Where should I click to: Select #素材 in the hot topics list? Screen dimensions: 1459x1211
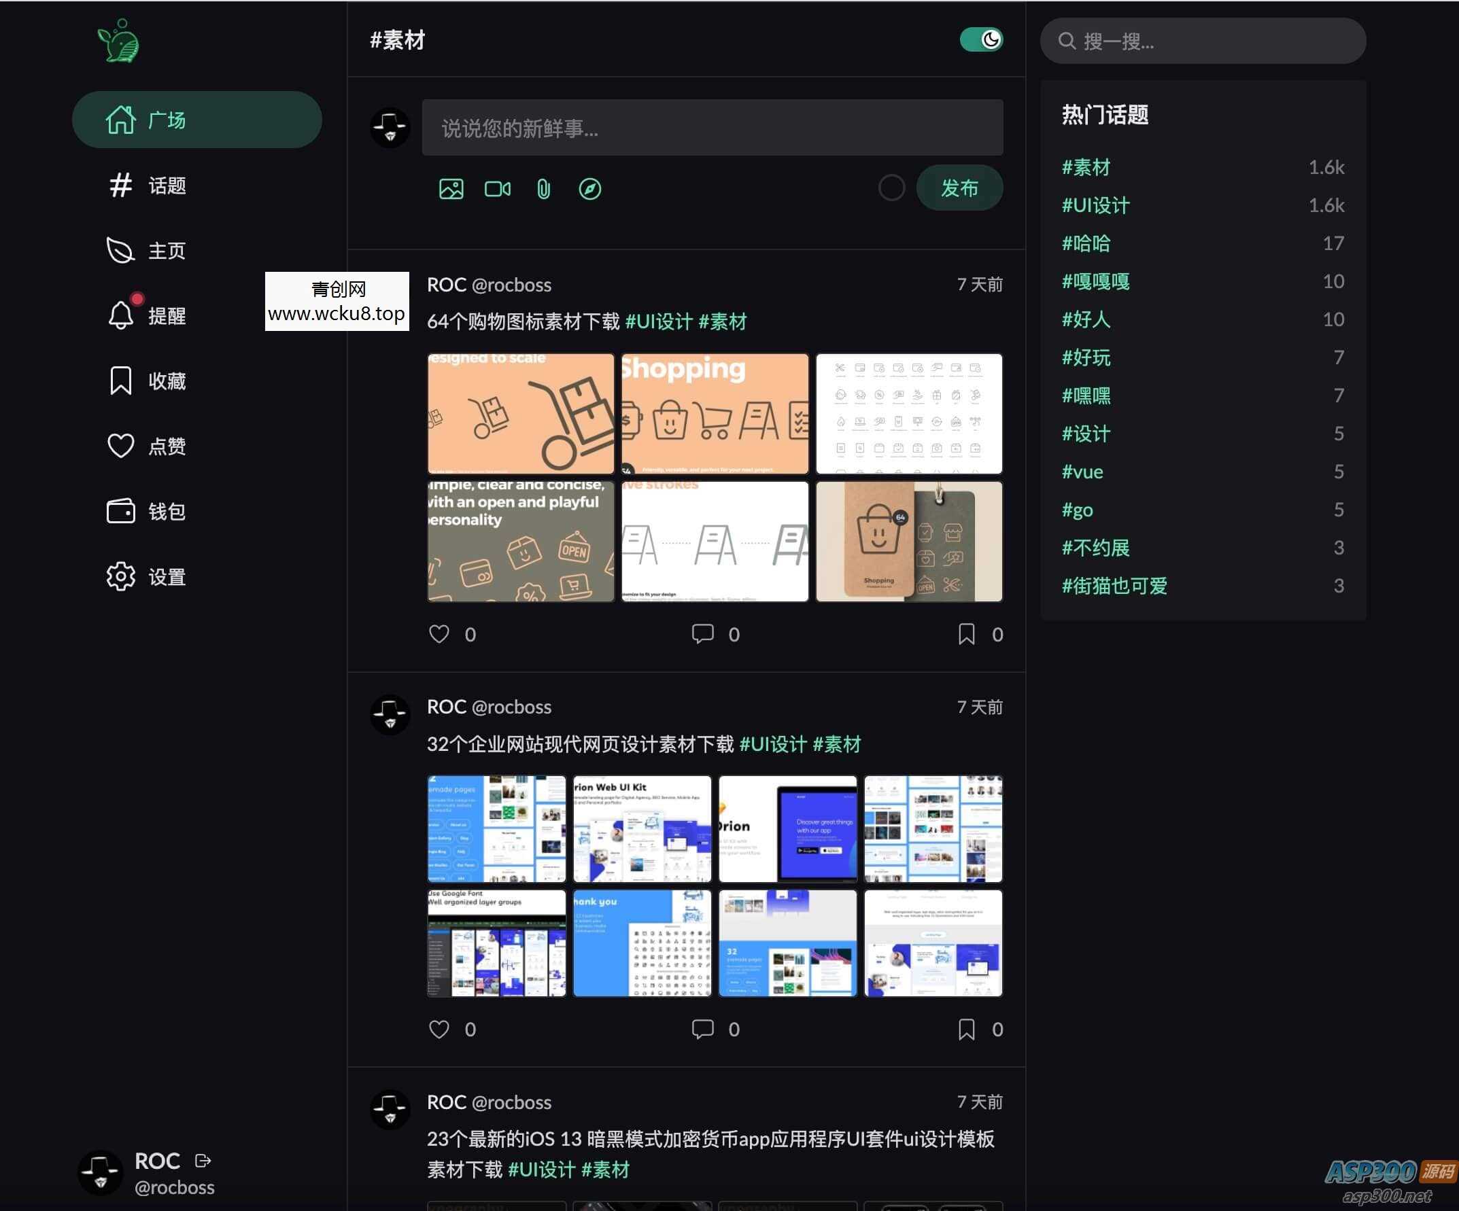click(1085, 166)
